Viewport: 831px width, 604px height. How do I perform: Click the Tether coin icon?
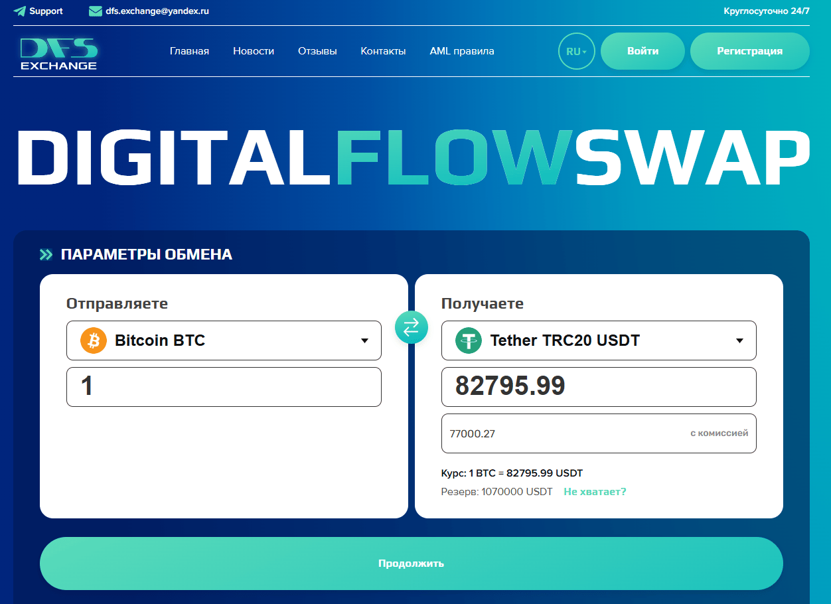click(469, 340)
